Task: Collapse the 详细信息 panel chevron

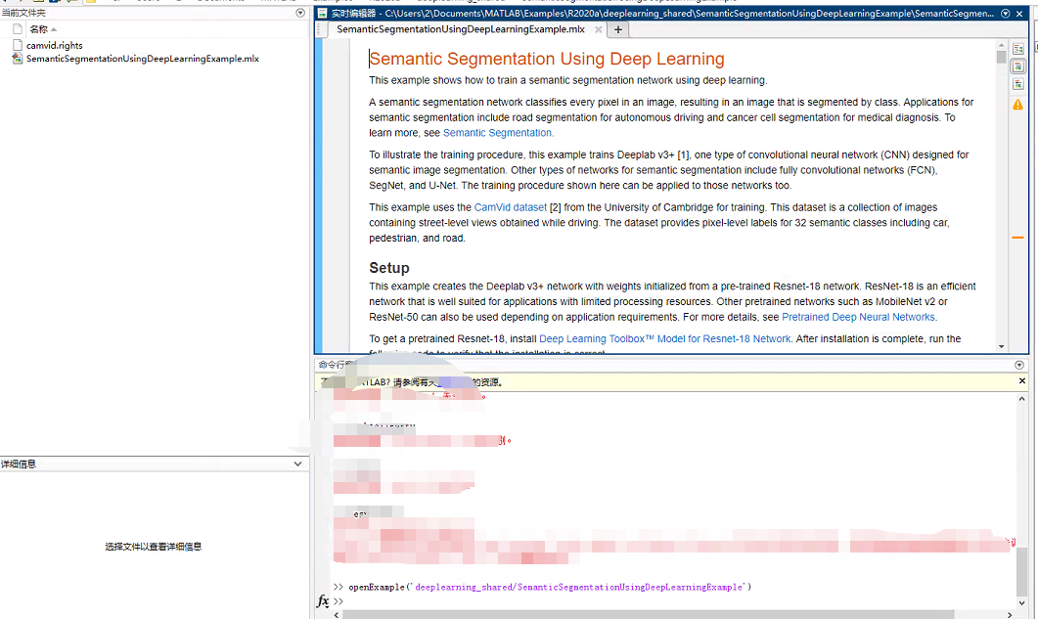Action: click(x=298, y=463)
